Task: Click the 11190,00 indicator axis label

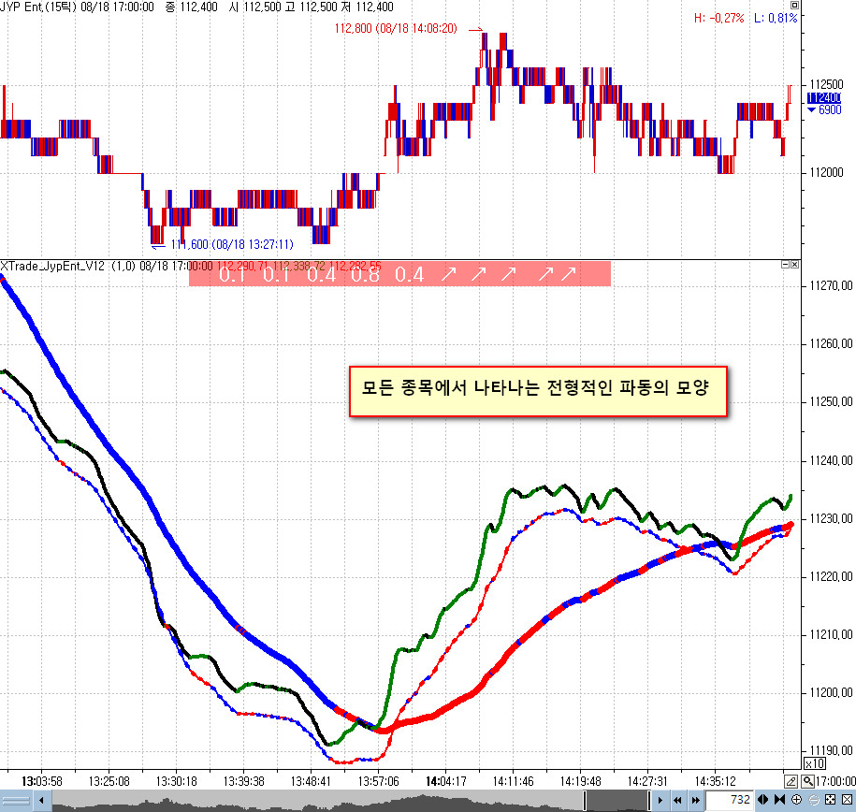Action: tap(831, 750)
